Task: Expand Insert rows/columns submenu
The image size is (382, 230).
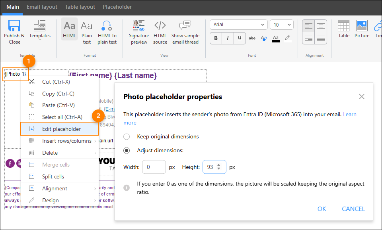Action: [x=60, y=141]
